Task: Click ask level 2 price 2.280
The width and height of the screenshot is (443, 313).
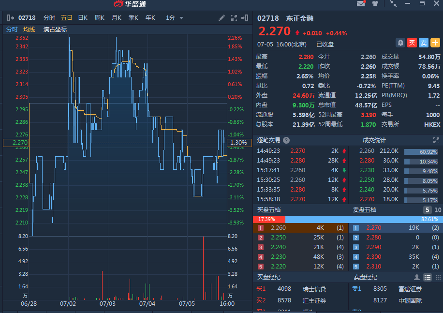Action: [x=374, y=238]
